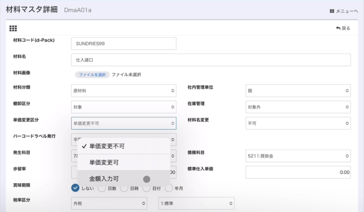
Task: Click 材料名 input field
Action: point(211,60)
